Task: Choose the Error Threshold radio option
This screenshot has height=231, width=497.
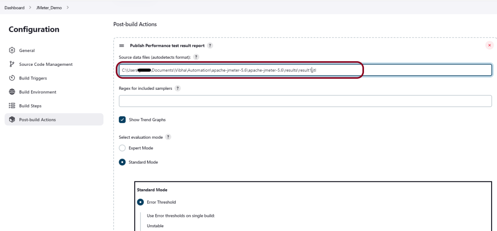Action: (141, 202)
